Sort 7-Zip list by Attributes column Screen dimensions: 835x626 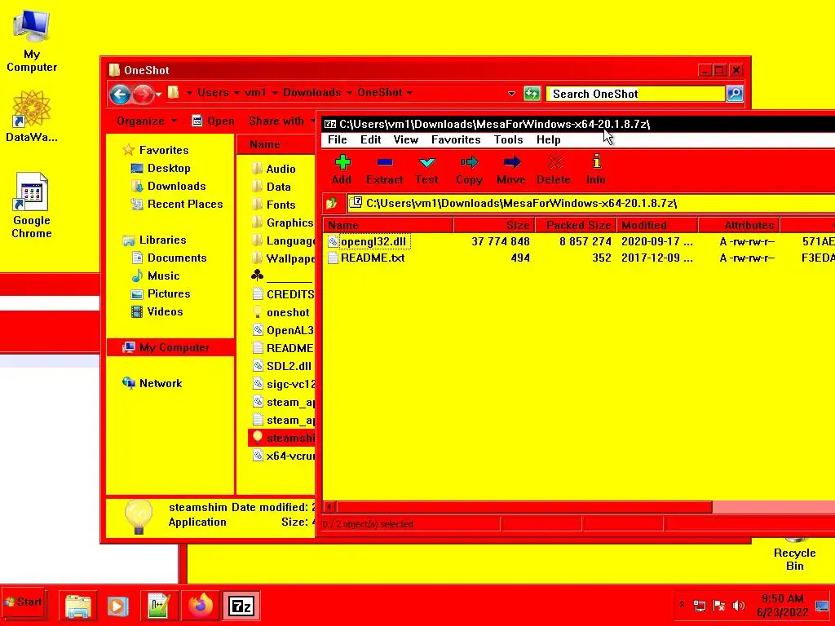739,225
